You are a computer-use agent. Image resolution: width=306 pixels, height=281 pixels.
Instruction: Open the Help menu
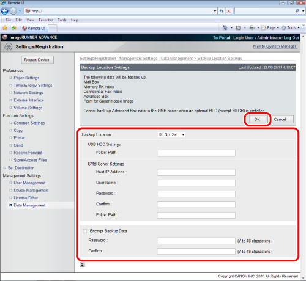click(75, 20)
